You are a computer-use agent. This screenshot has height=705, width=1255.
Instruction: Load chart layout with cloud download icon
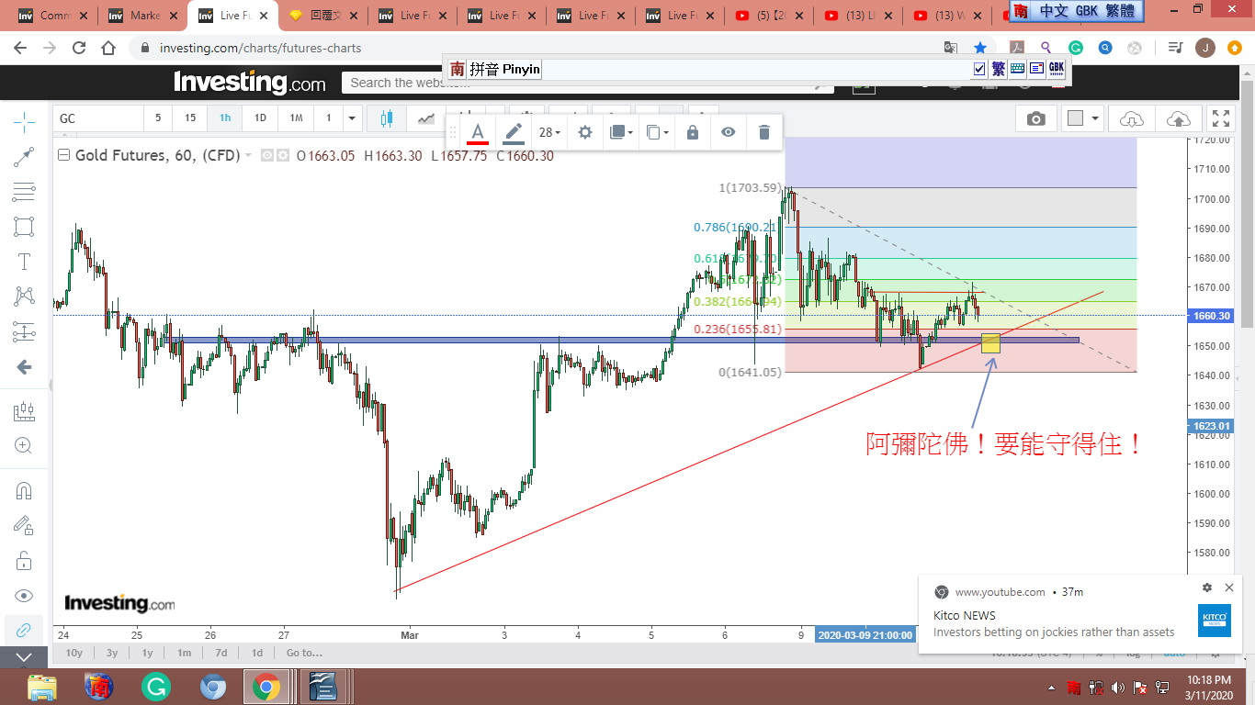point(1132,118)
